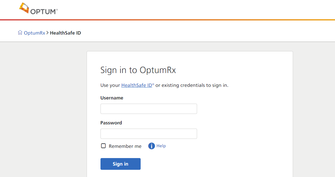Click inside the Password field
The height and width of the screenshot is (177, 335).
[x=148, y=133]
